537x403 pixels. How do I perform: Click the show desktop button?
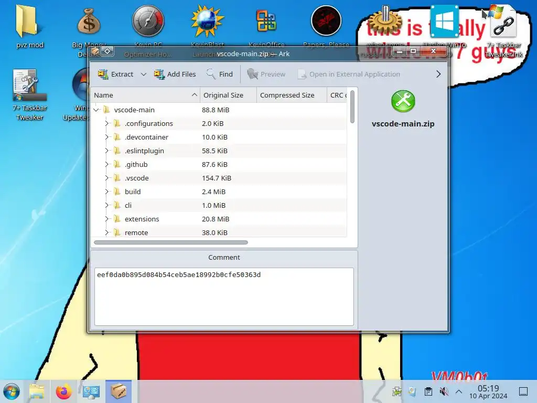[523, 391]
